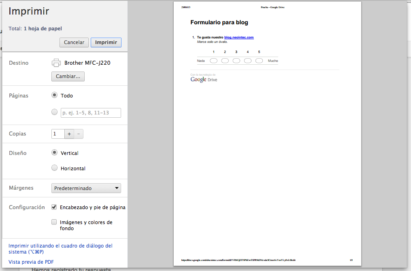Enable Imágenes y colores de fondo checkbox

54,222
